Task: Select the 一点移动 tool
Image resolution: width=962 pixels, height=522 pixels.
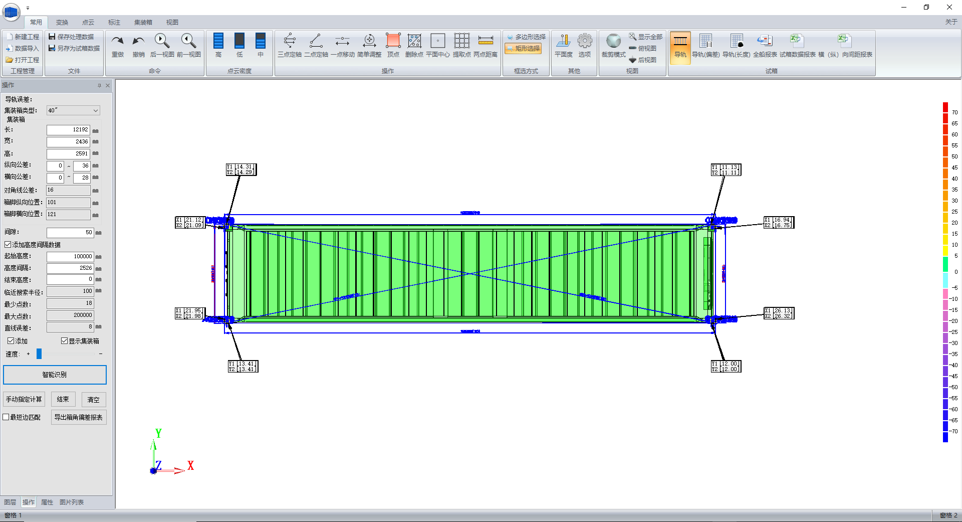Action: pos(343,46)
